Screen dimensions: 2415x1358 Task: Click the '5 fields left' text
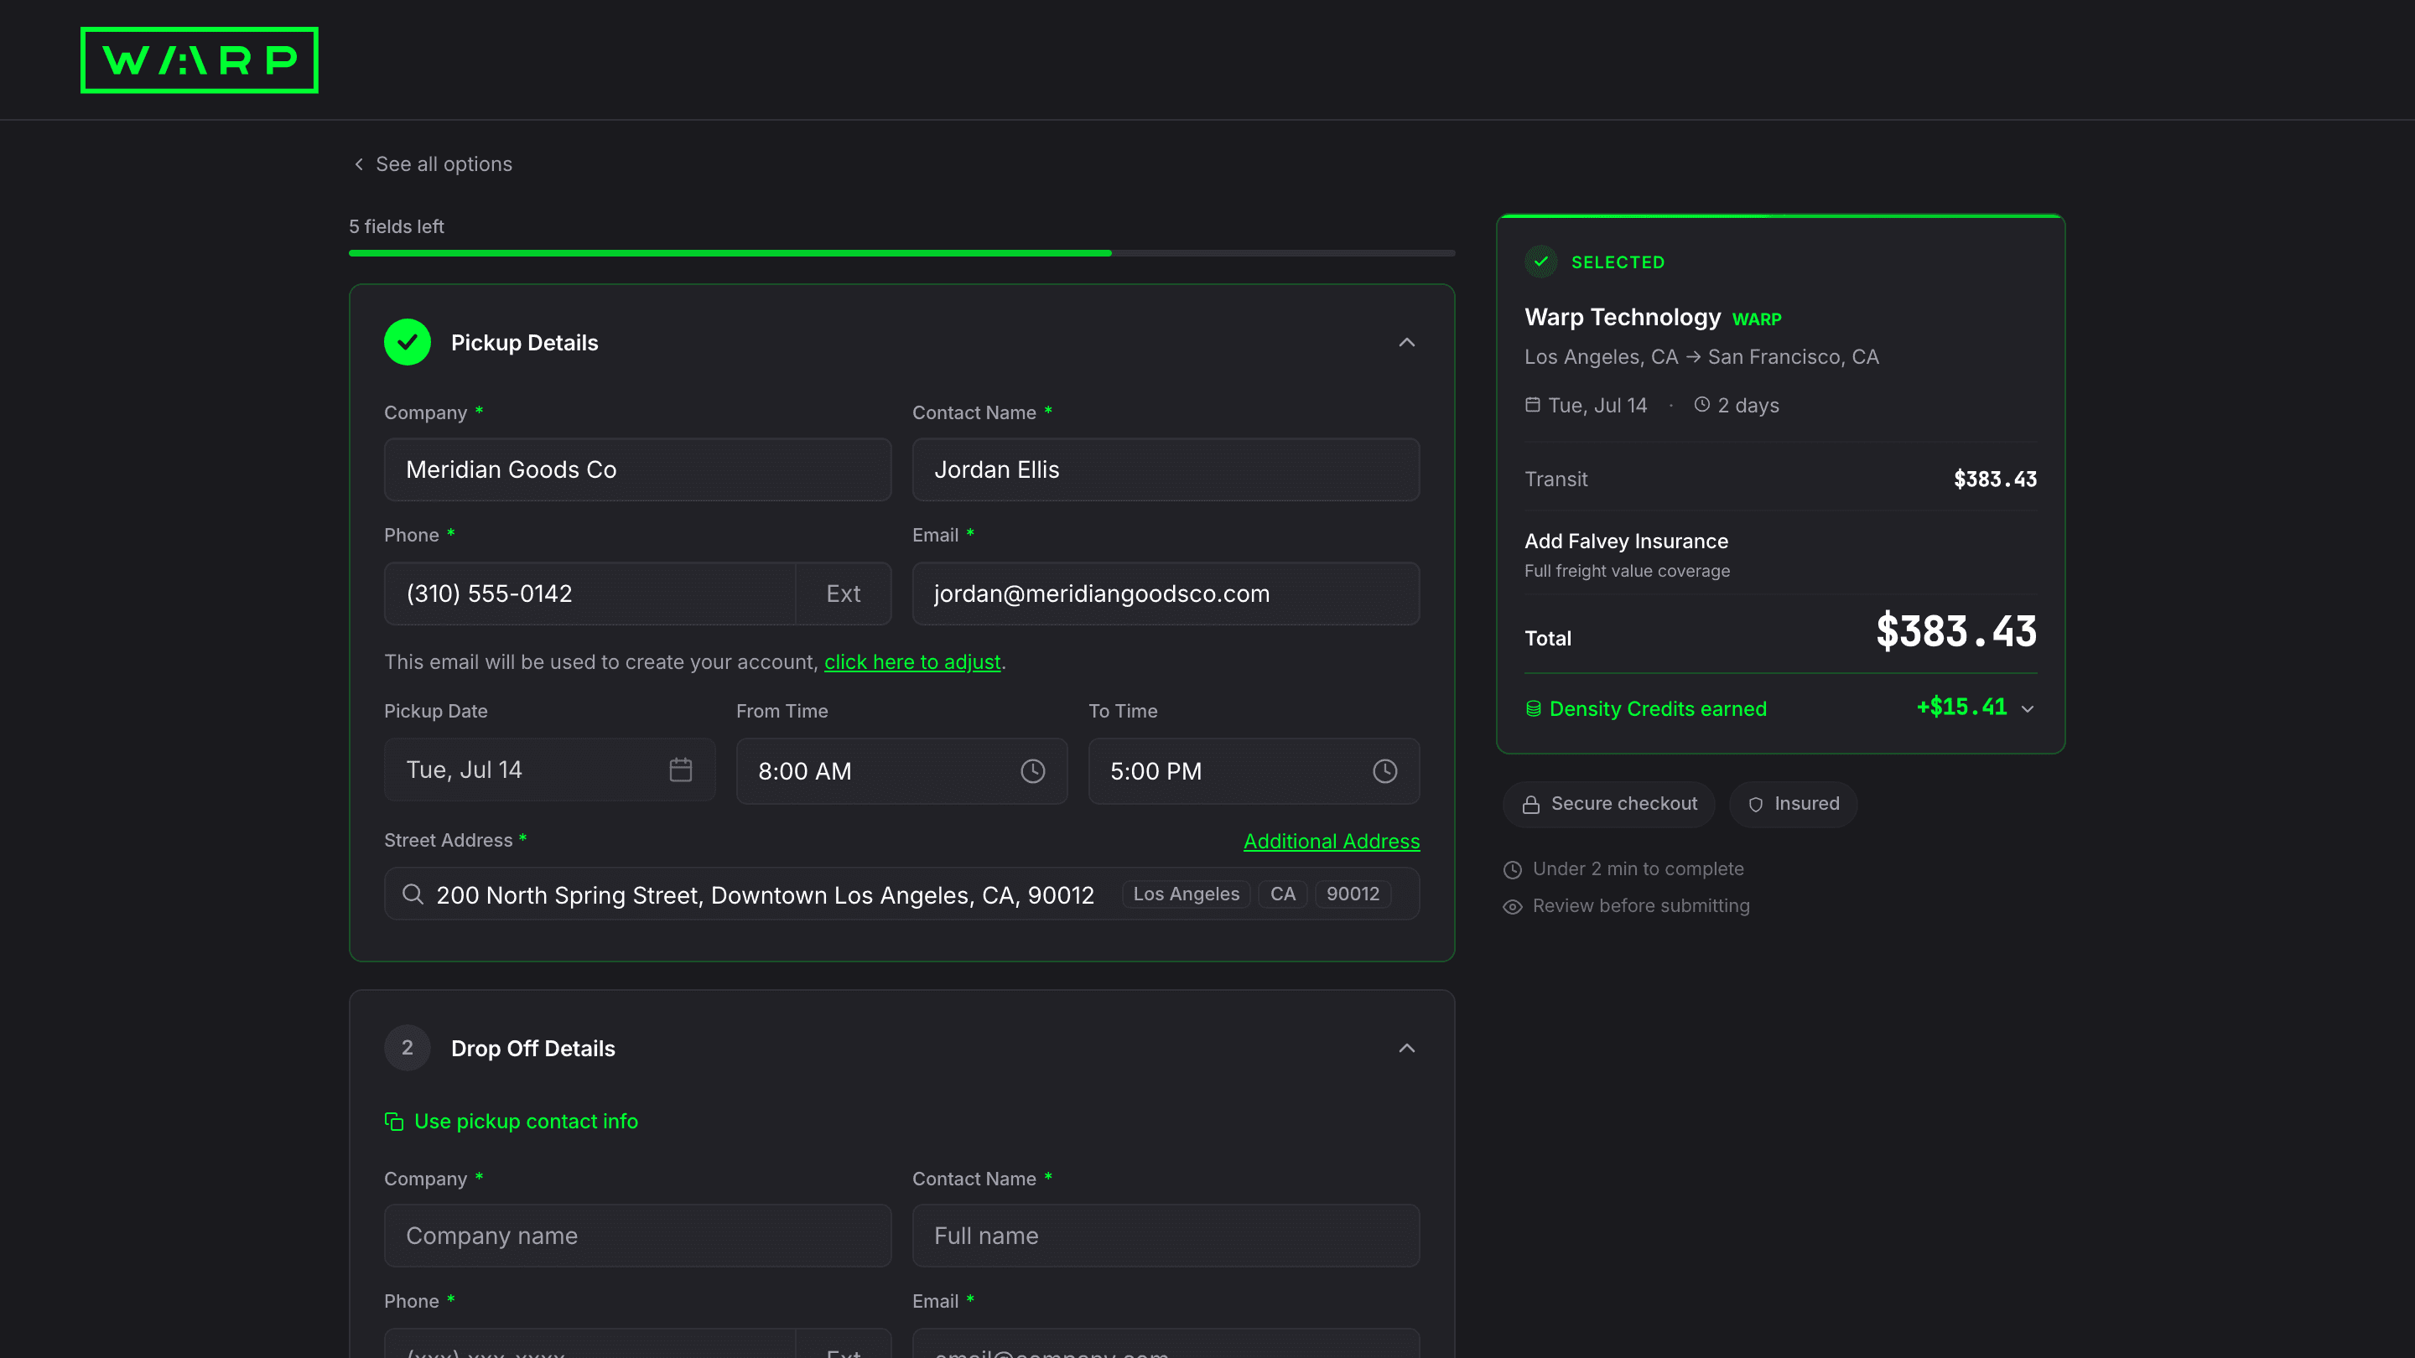[x=396, y=225]
